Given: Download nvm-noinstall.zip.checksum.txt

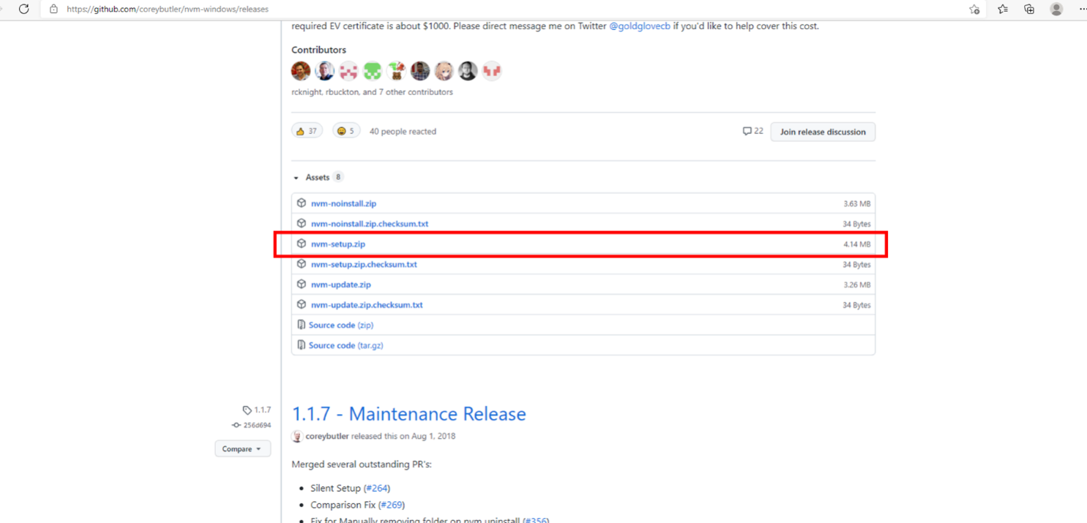Looking at the screenshot, I should pos(370,224).
